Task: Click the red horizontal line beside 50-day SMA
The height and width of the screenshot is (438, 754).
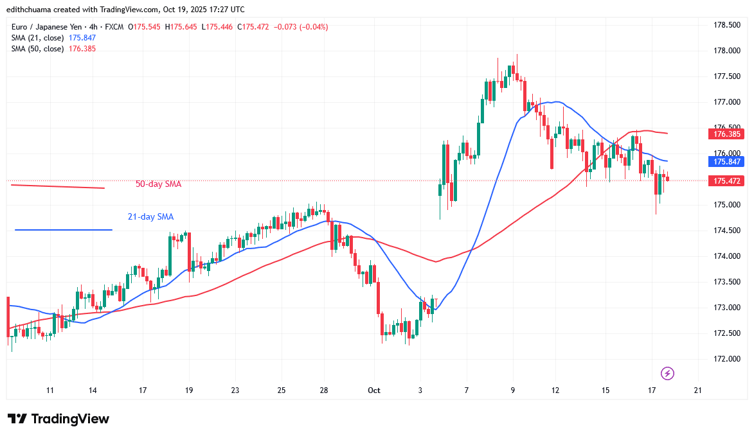Action: pyautogui.click(x=58, y=186)
